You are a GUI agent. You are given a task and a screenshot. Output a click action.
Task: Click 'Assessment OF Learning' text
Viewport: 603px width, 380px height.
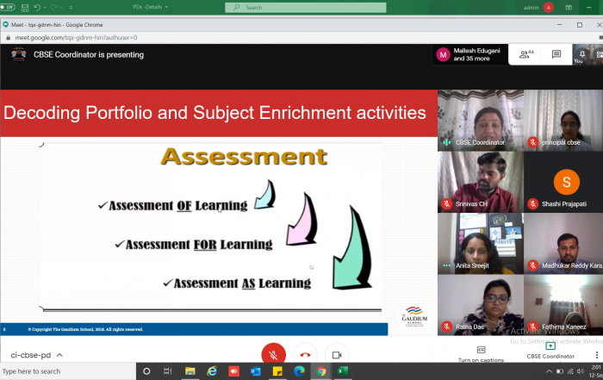178,206
